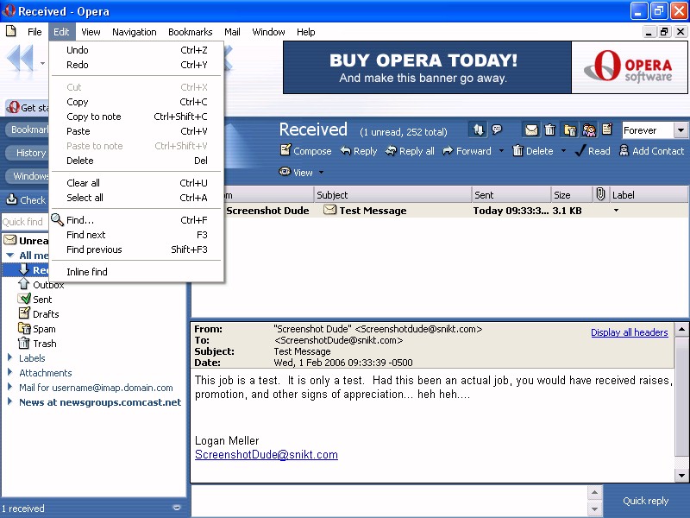Screen dimensions: 690x518
Task: Click the sort direction arrows icon
Action: pyautogui.click(x=478, y=129)
